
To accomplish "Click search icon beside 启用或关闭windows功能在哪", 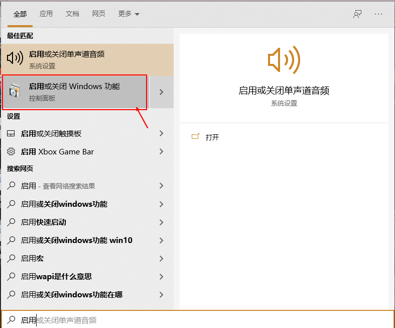I will click(11, 295).
